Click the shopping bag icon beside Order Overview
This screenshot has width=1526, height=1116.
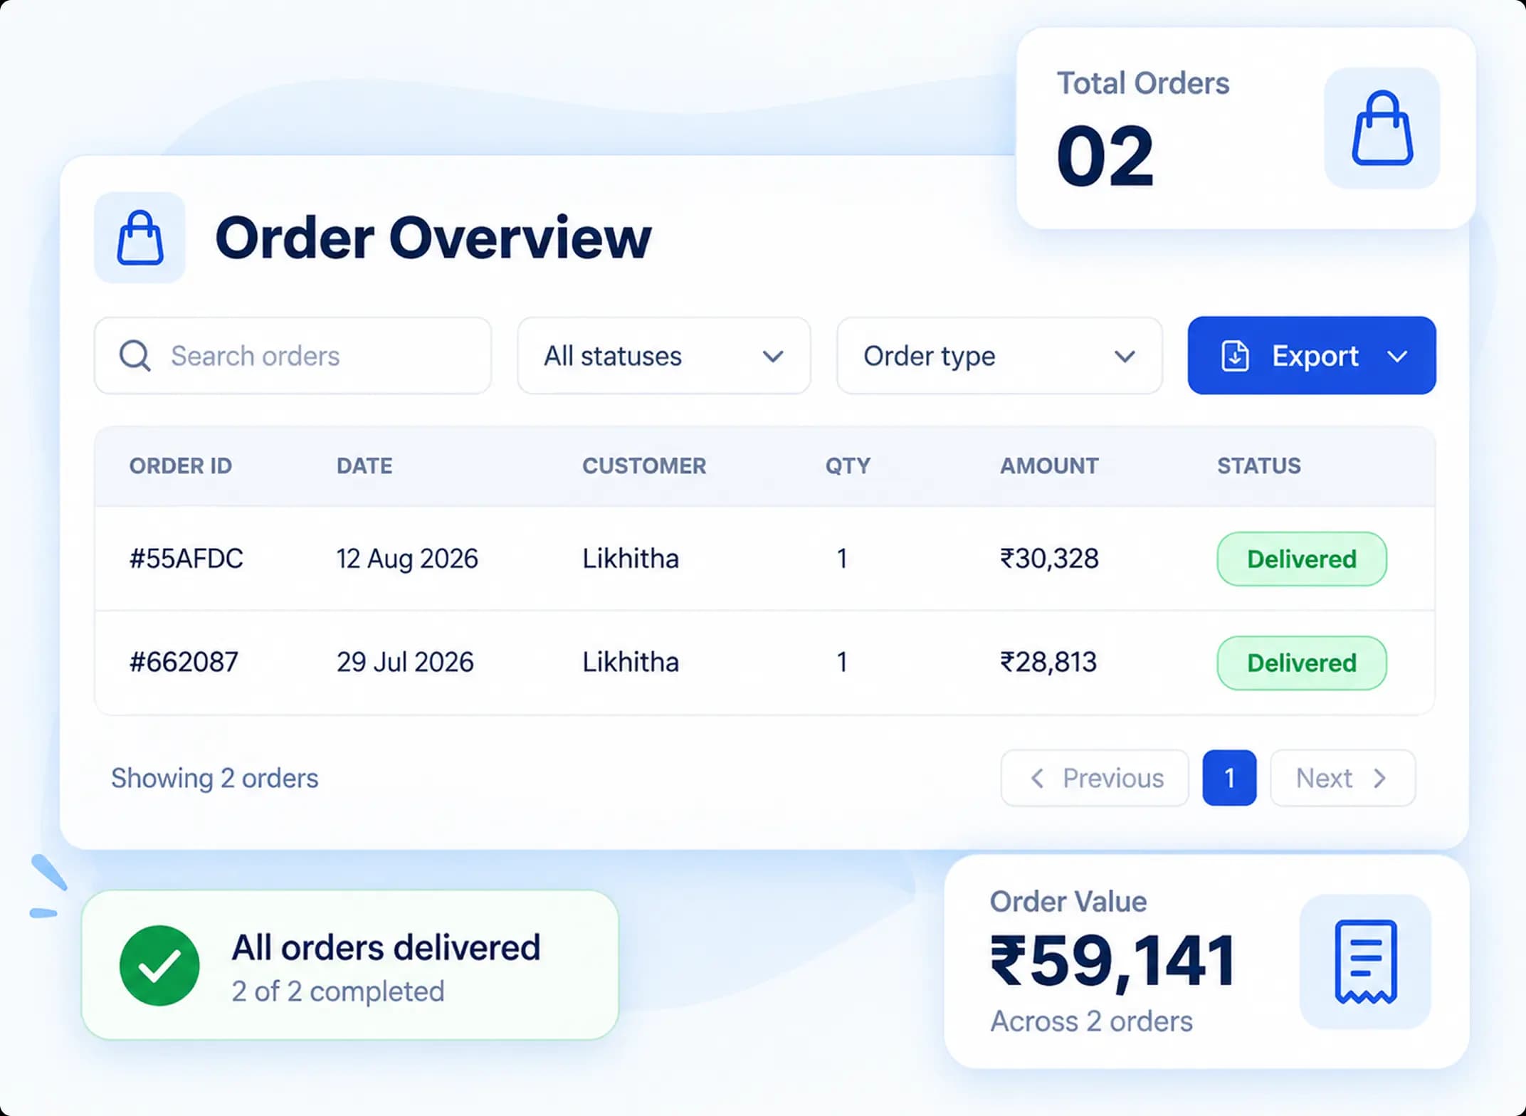pyautogui.click(x=140, y=238)
